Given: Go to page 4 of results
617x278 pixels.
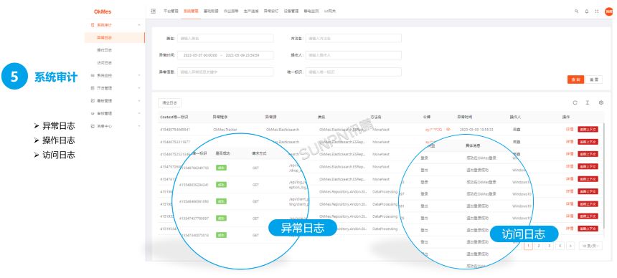Looking at the screenshot, I should [x=560, y=246].
